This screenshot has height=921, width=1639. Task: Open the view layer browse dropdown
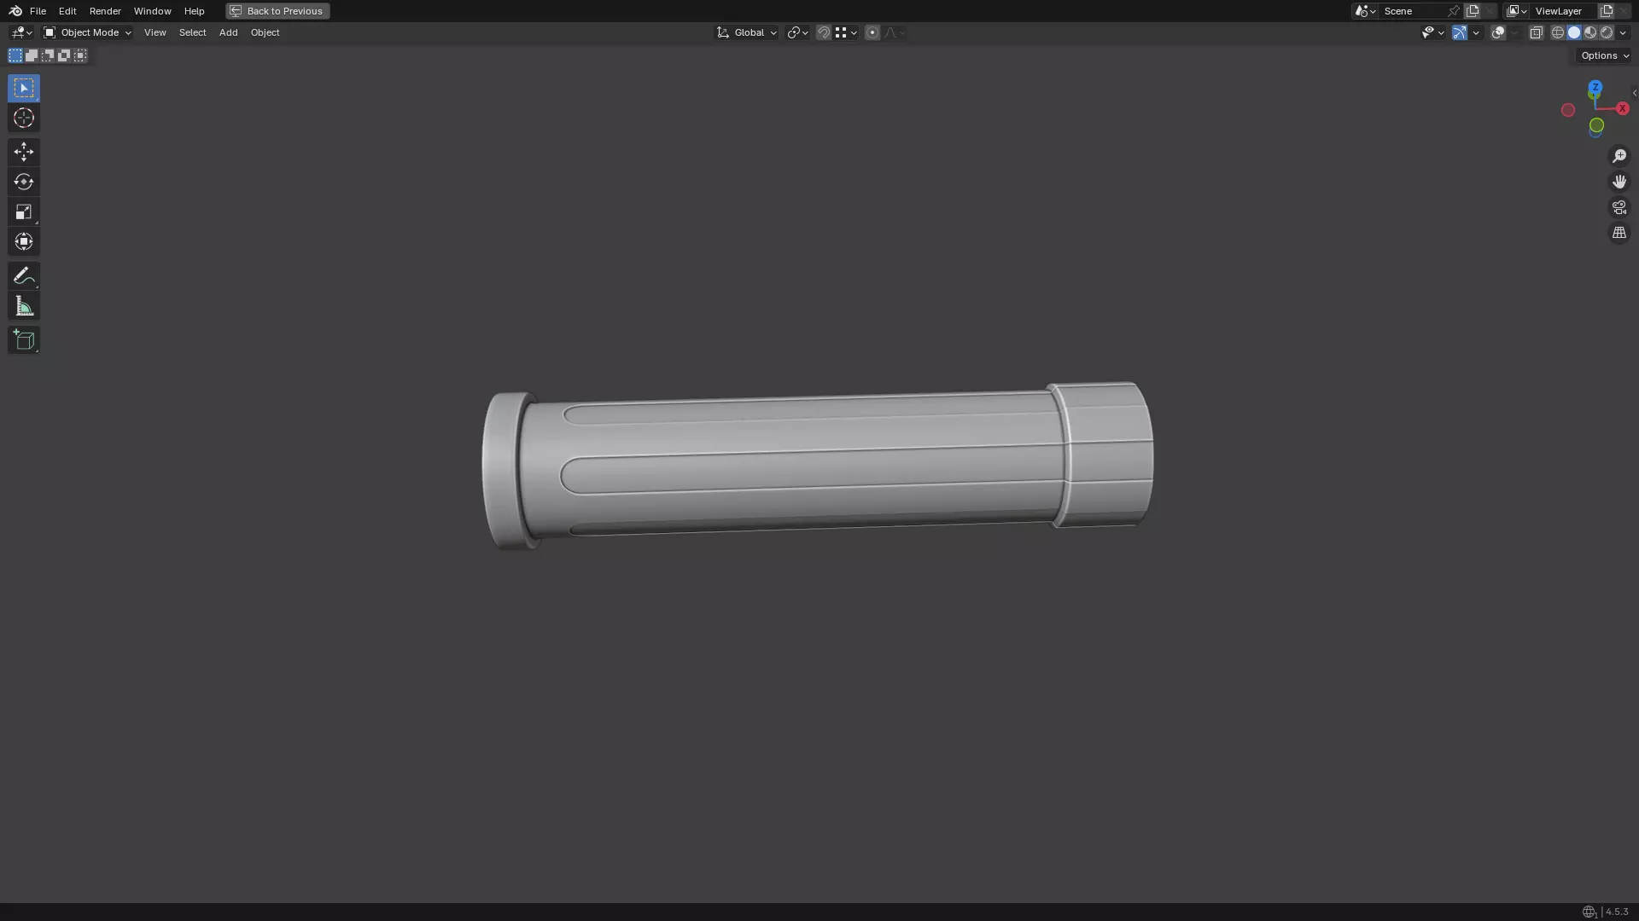coord(1516,11)
